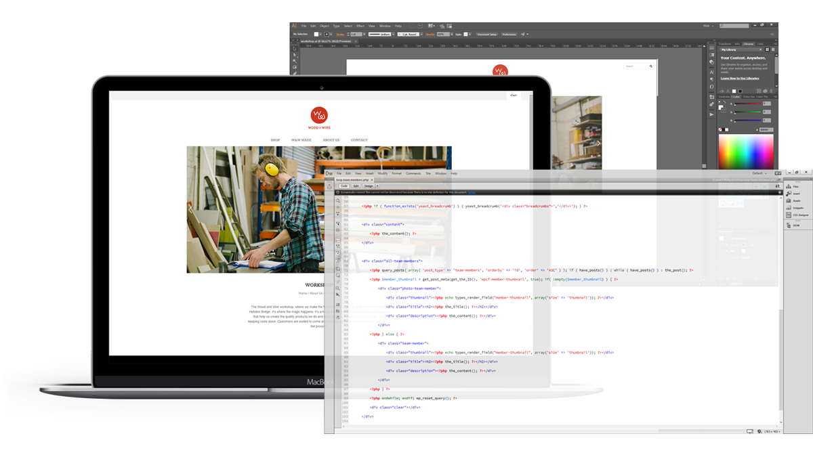
Task: Click the Setup link in Dreamweaver's info bar
Action: [x=472, y=192]
